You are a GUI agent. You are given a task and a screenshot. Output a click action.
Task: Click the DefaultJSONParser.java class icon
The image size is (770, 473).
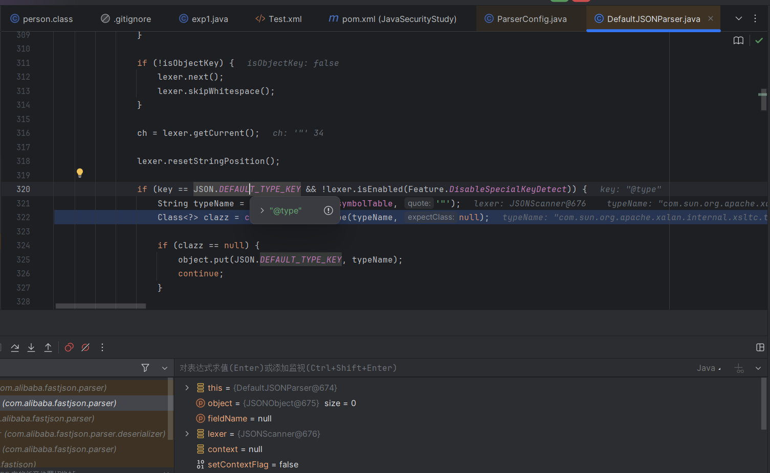coord(599,18)
